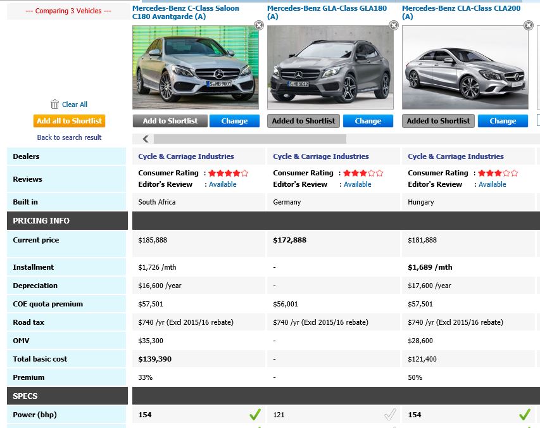Open the GLA180 editor's review Available link
The height and width of the screenshot is (428, 540).
(358, 184)
